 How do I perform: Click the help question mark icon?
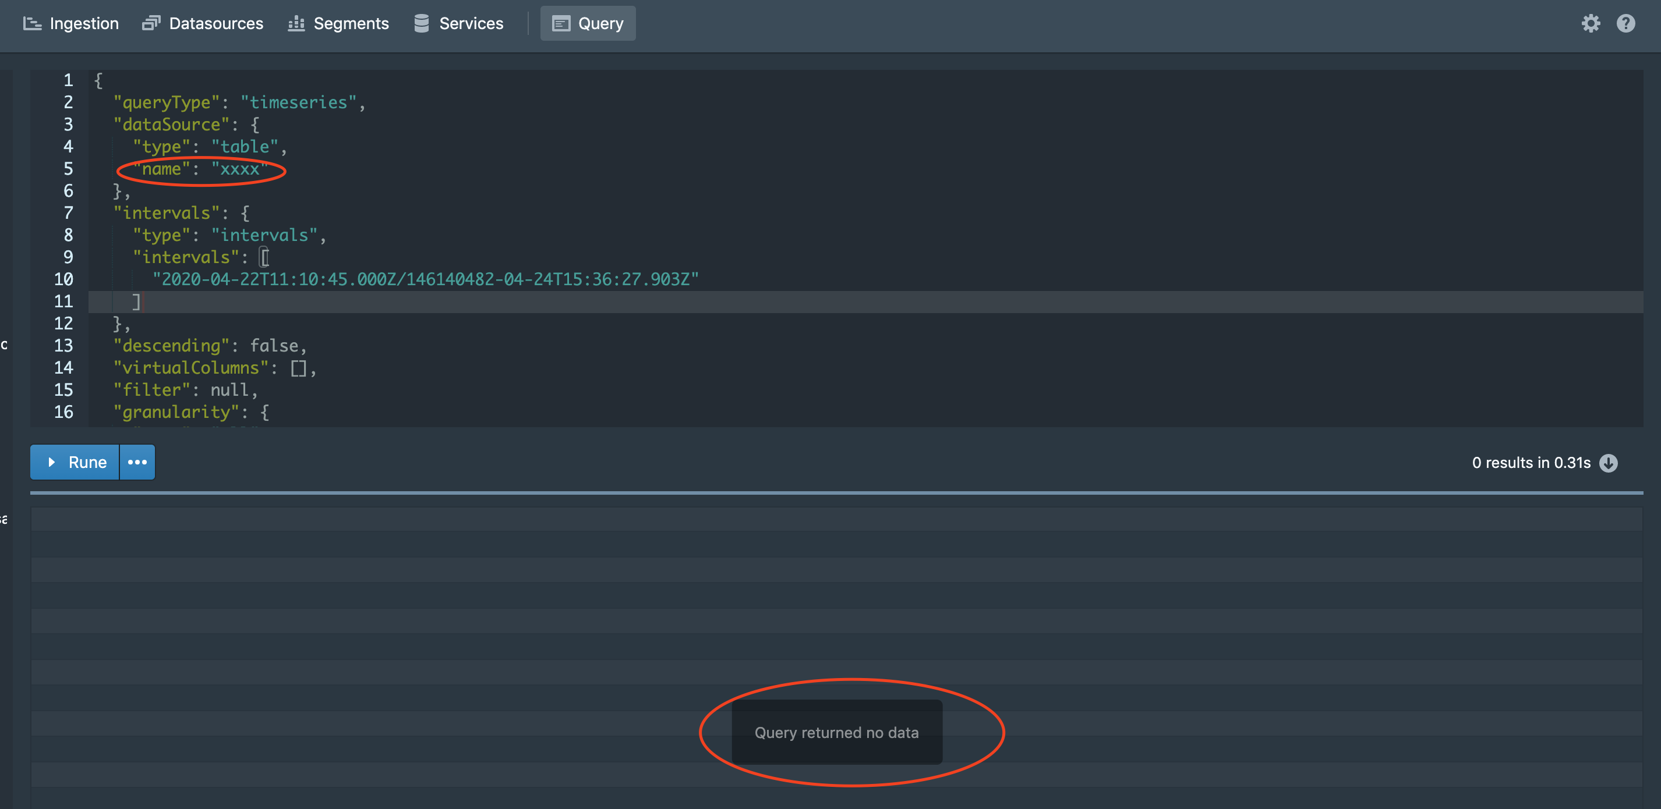point(1626,23)
